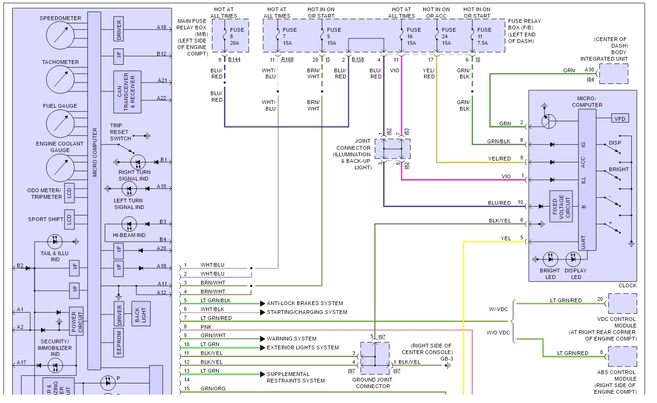Click Fuse 8 20A in main fuse box

231,36
